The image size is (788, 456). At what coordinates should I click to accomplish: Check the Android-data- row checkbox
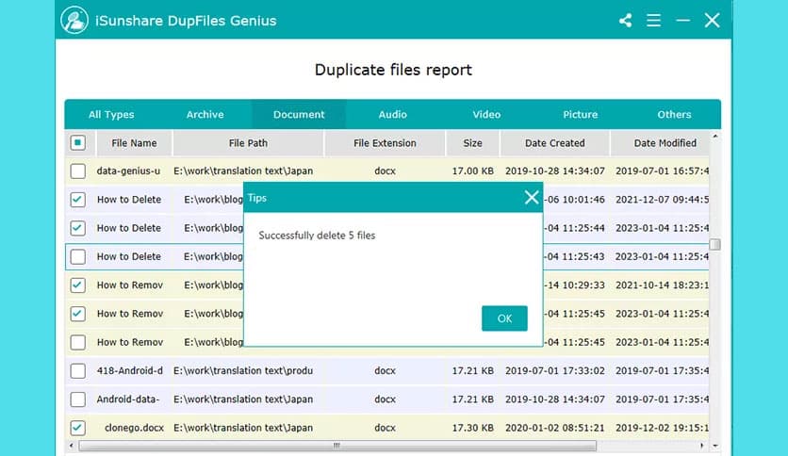pyautogui.click(x=78, y=399)
